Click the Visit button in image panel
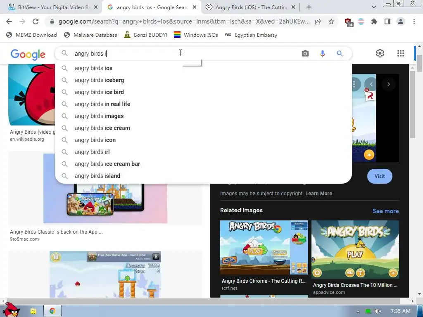 click(x=380, y=176)
